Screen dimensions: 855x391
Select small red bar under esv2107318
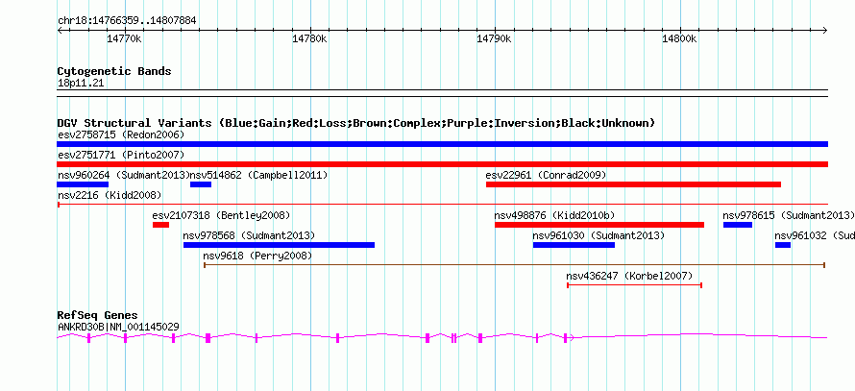pos(160,225)
